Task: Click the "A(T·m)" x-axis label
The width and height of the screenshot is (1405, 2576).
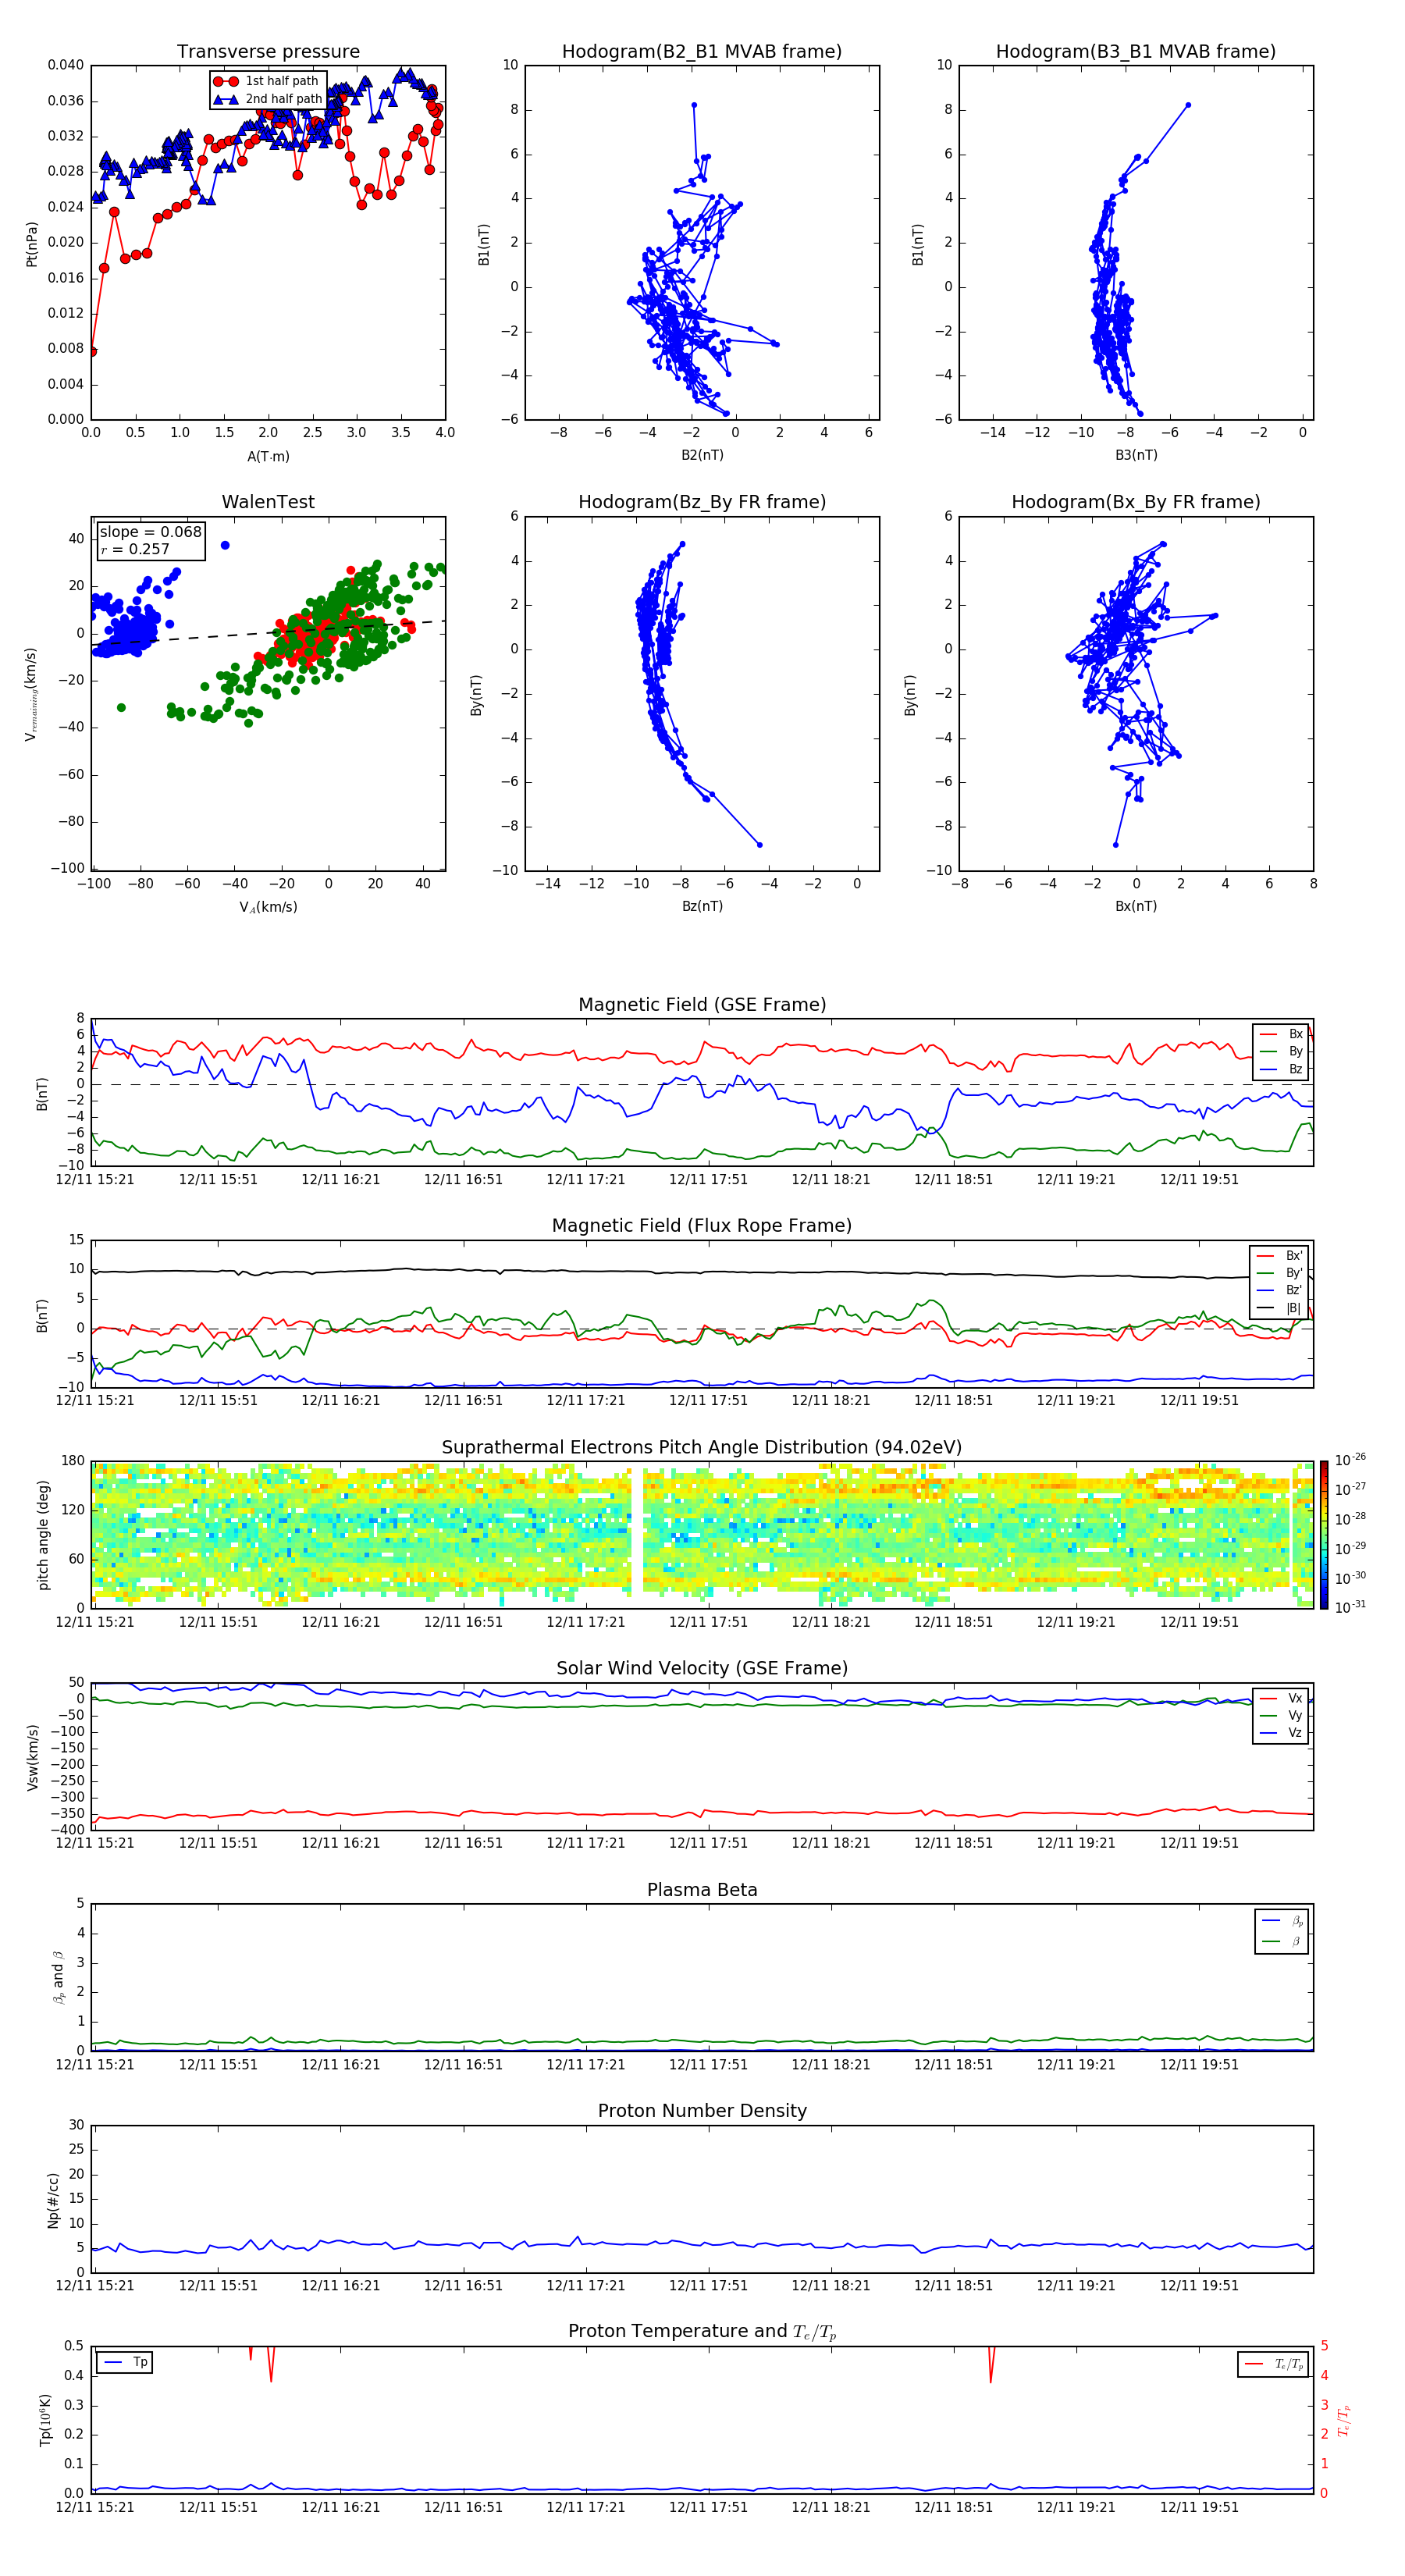Action: pos(268,457)
